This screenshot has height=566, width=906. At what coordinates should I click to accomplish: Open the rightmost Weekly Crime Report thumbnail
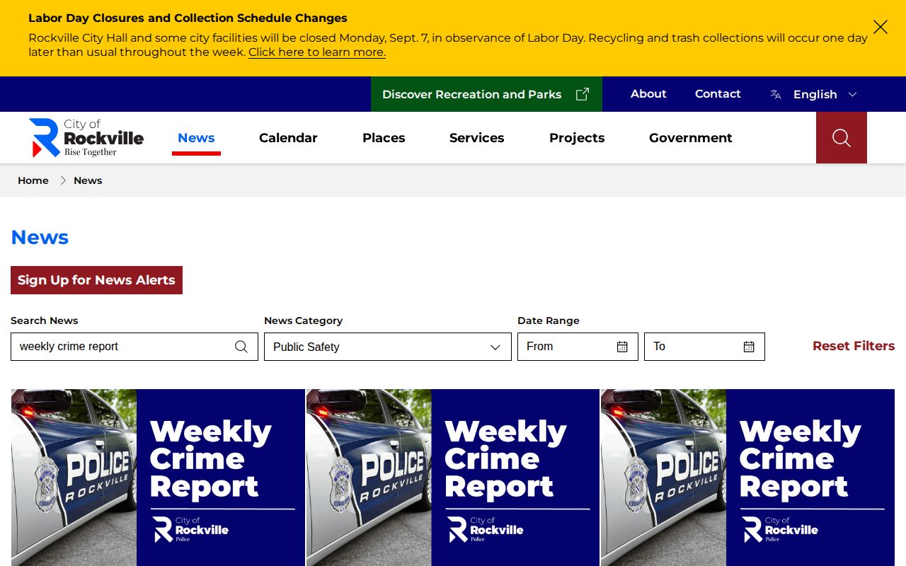point(747,478)
